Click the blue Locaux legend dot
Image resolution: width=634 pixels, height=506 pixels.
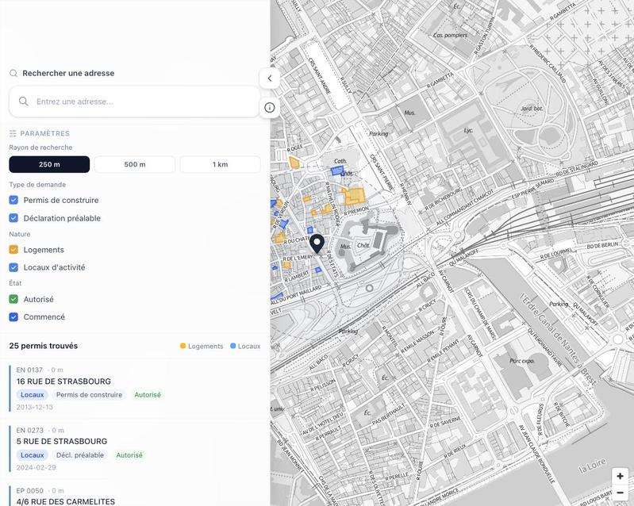point(233,346)
